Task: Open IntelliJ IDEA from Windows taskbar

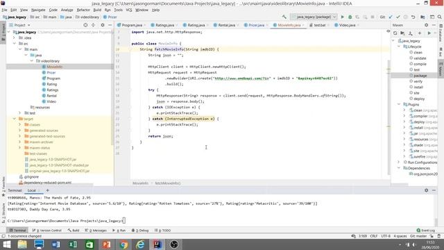Action: click(x=157, y=244)
